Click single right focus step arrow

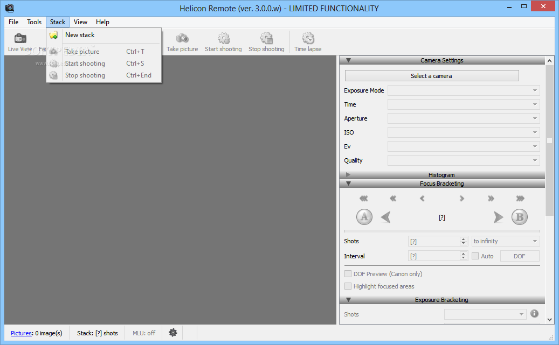(461, 198)
